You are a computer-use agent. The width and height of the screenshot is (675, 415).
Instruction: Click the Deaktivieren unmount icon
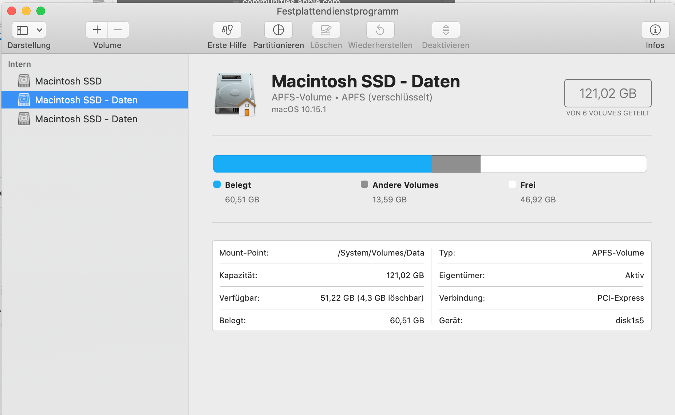click(x=446, y=30)
